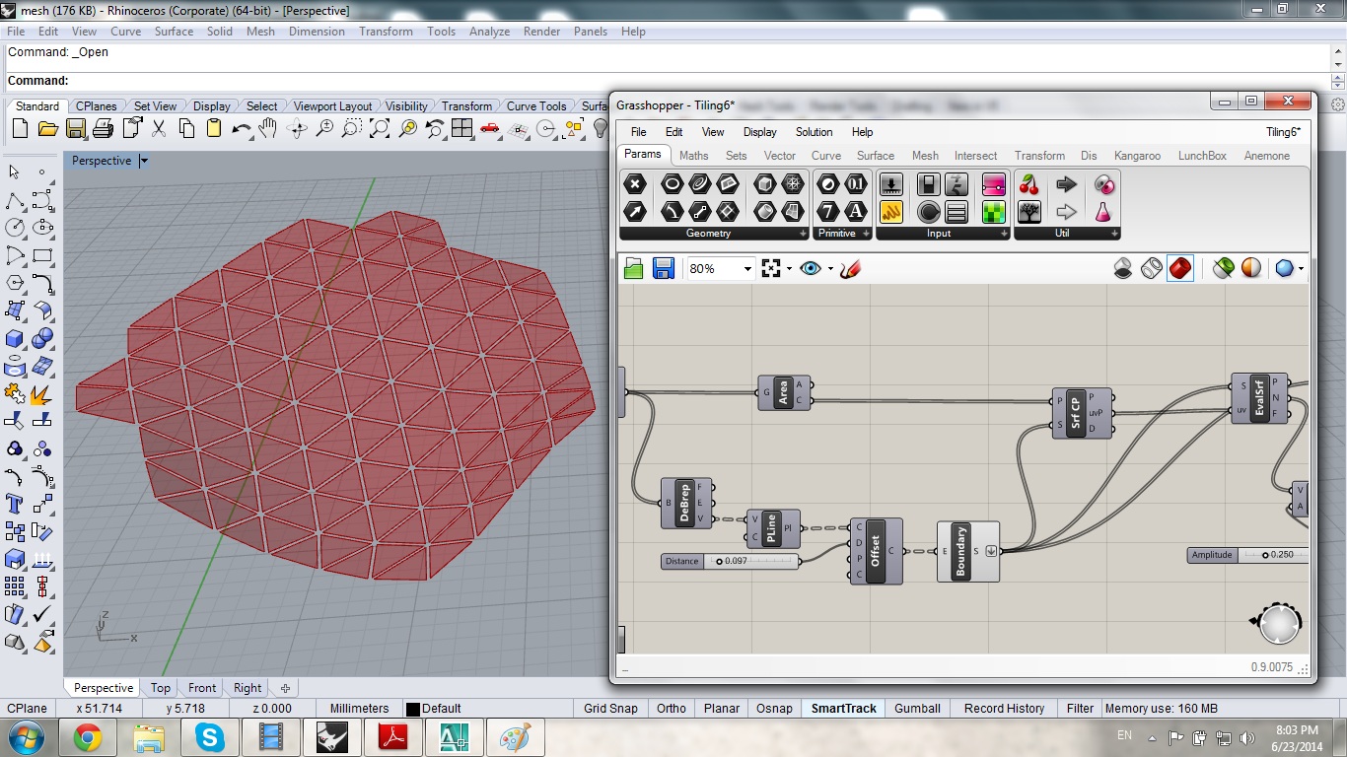The image size is (1347, 757).
Task: Open the Grasshopper zoom percentage dropdown
Action: [x=747, y=268]
